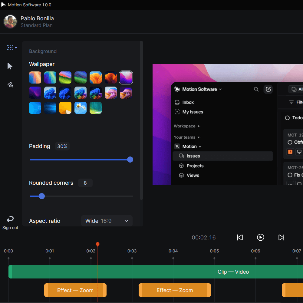Open Inbox in the preview sidebar

pos(188,102)
